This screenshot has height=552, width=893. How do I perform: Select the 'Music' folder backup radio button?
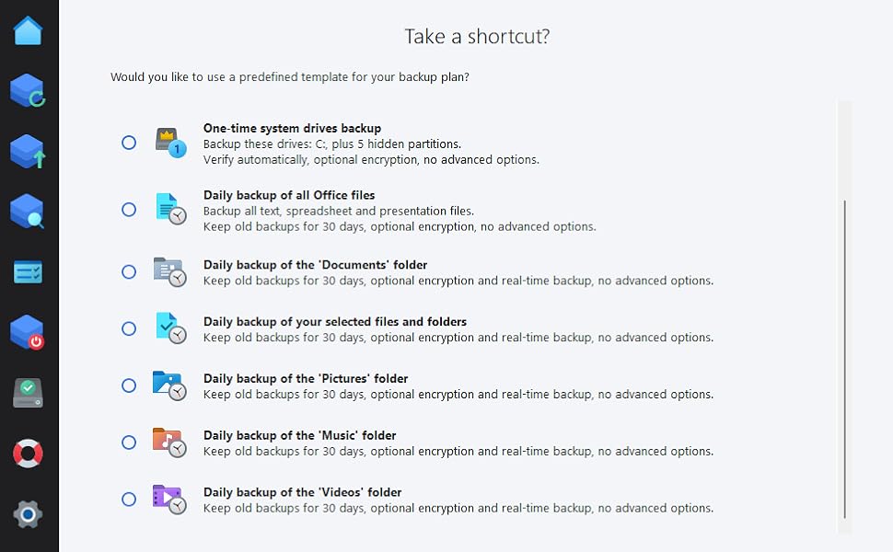pyautogui.click(x=129, y=443)
